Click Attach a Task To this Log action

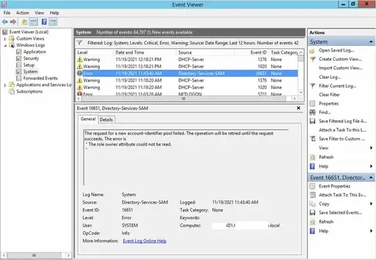pyautogui.click(x=343, y=130)
